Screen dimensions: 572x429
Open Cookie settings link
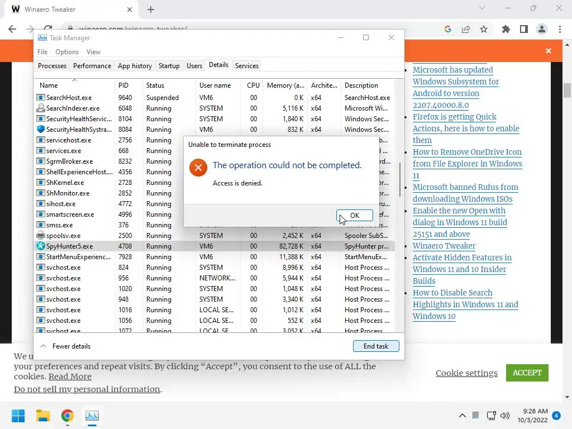coord(466,373)
